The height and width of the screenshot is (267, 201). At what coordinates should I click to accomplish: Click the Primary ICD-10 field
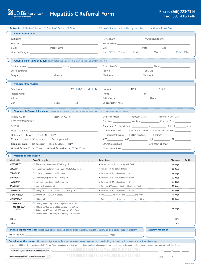39,117
